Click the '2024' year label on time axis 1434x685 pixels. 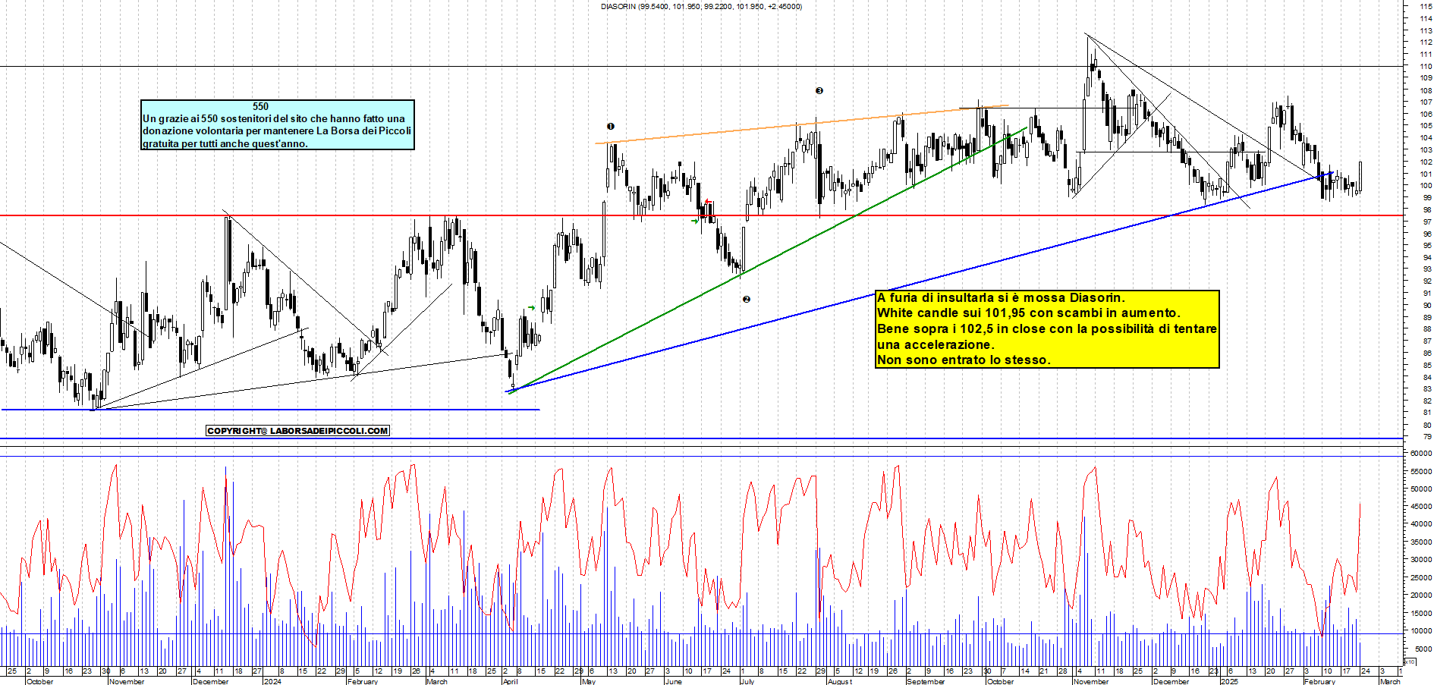click(272, 681)
